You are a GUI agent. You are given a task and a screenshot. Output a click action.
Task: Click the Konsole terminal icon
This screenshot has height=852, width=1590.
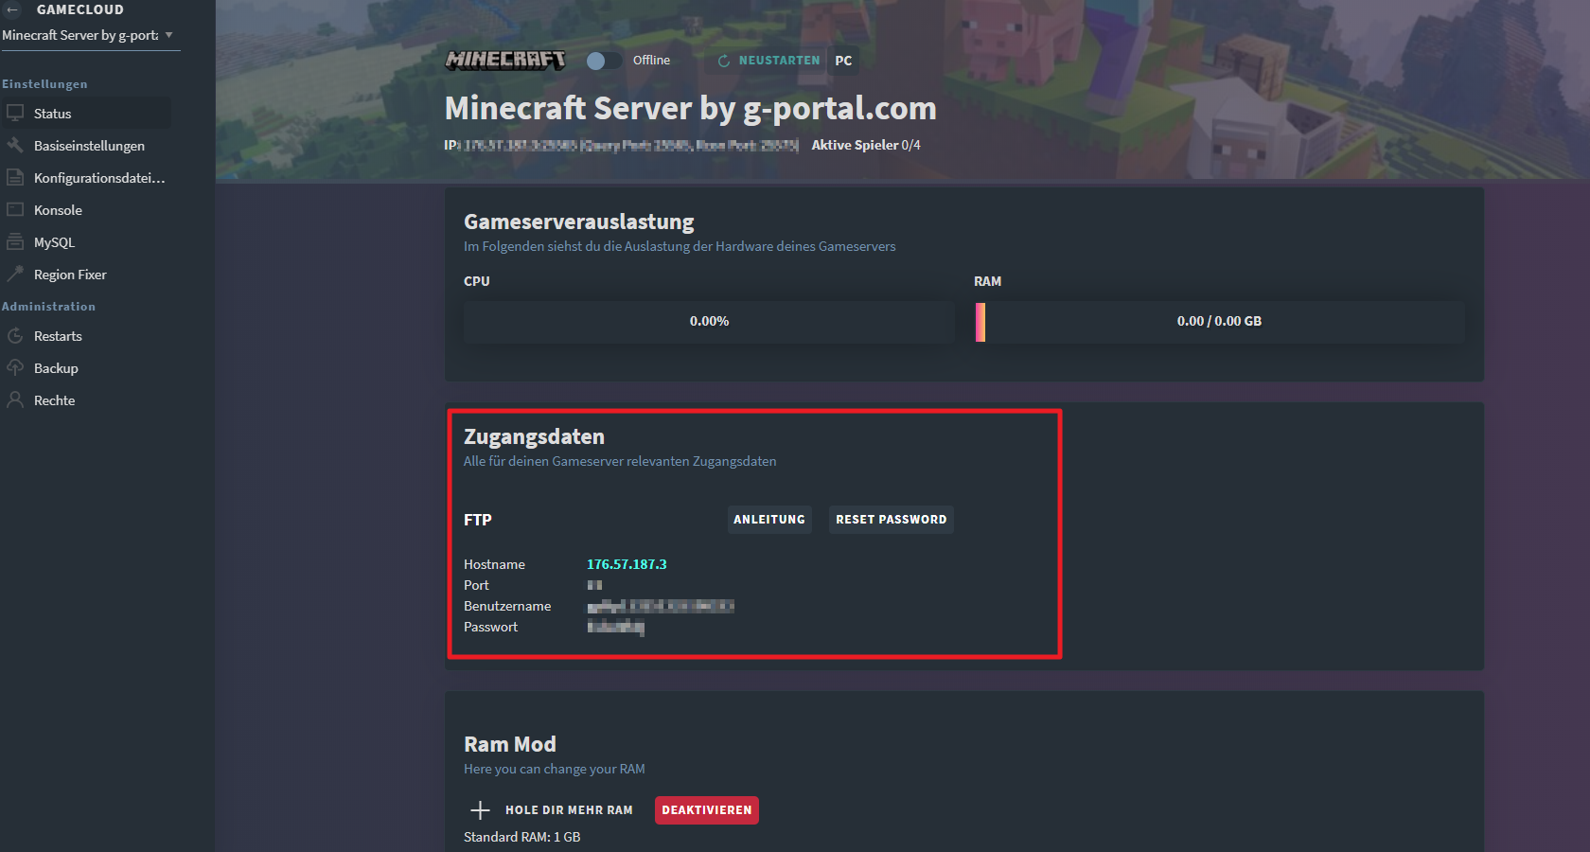click(15, 209)
